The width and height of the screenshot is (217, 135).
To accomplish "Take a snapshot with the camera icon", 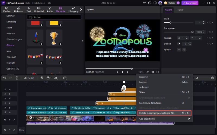I will 148,72.
